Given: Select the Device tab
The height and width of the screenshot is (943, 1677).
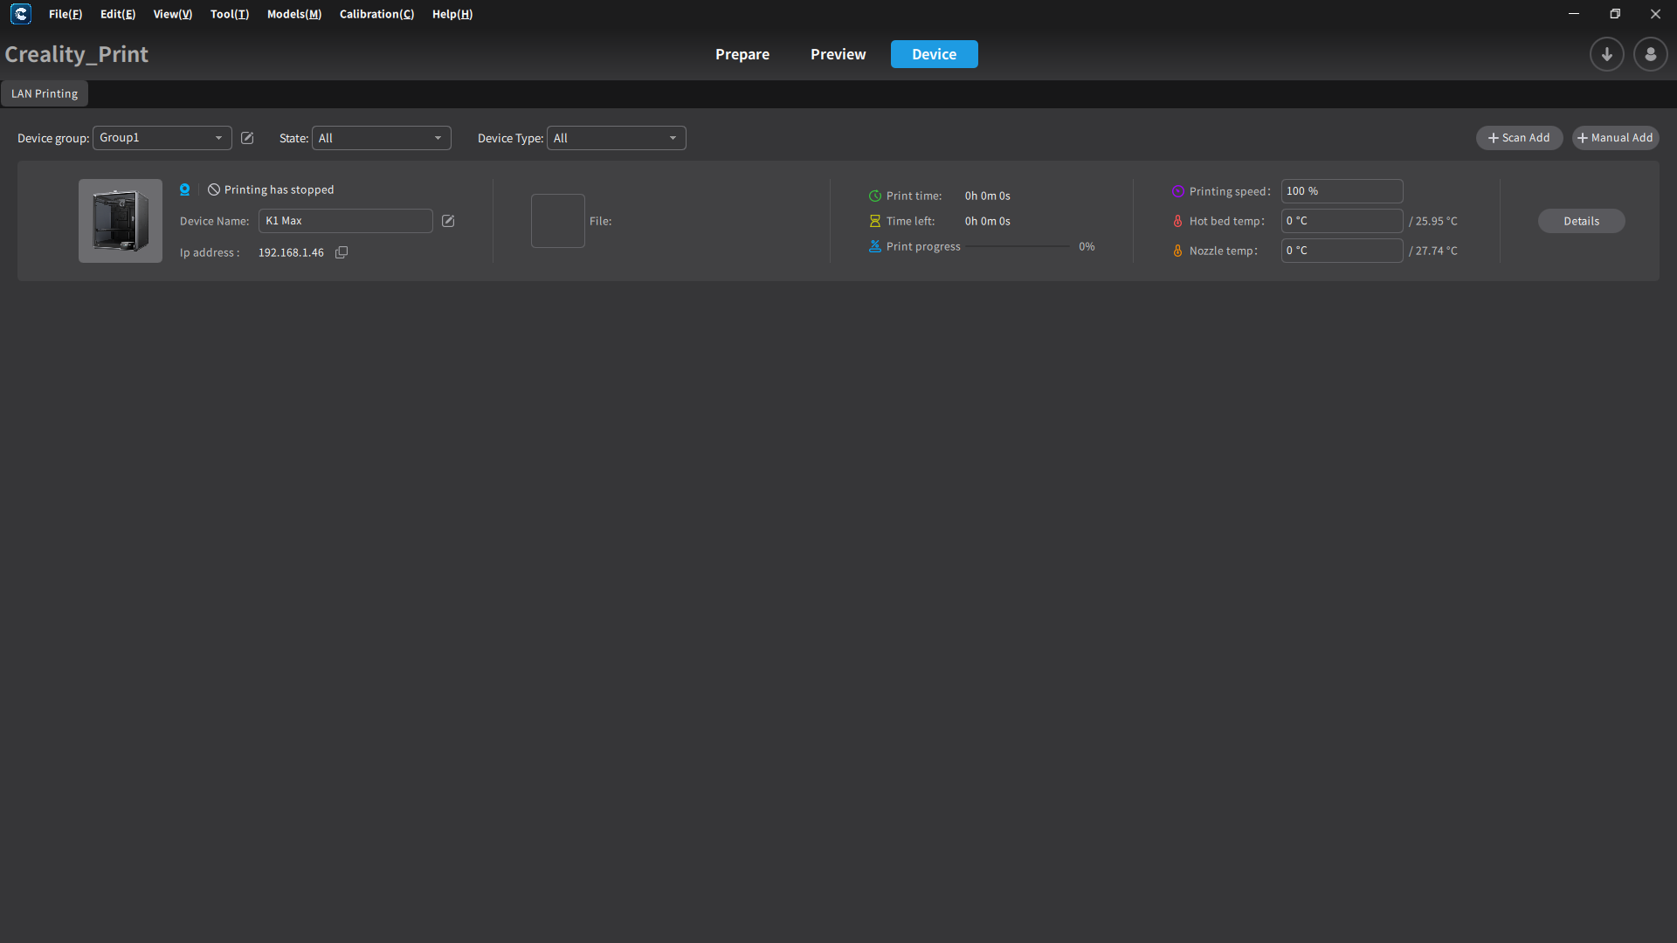Looking at the screenshot, I should coord(935,54).
